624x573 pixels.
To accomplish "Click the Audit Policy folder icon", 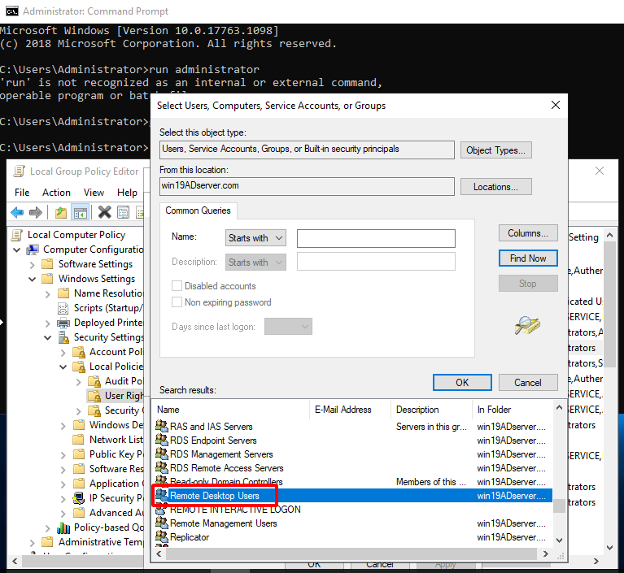I will point(94,381).
